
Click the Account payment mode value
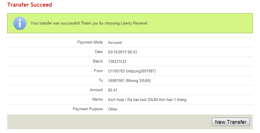click(115, 43)
